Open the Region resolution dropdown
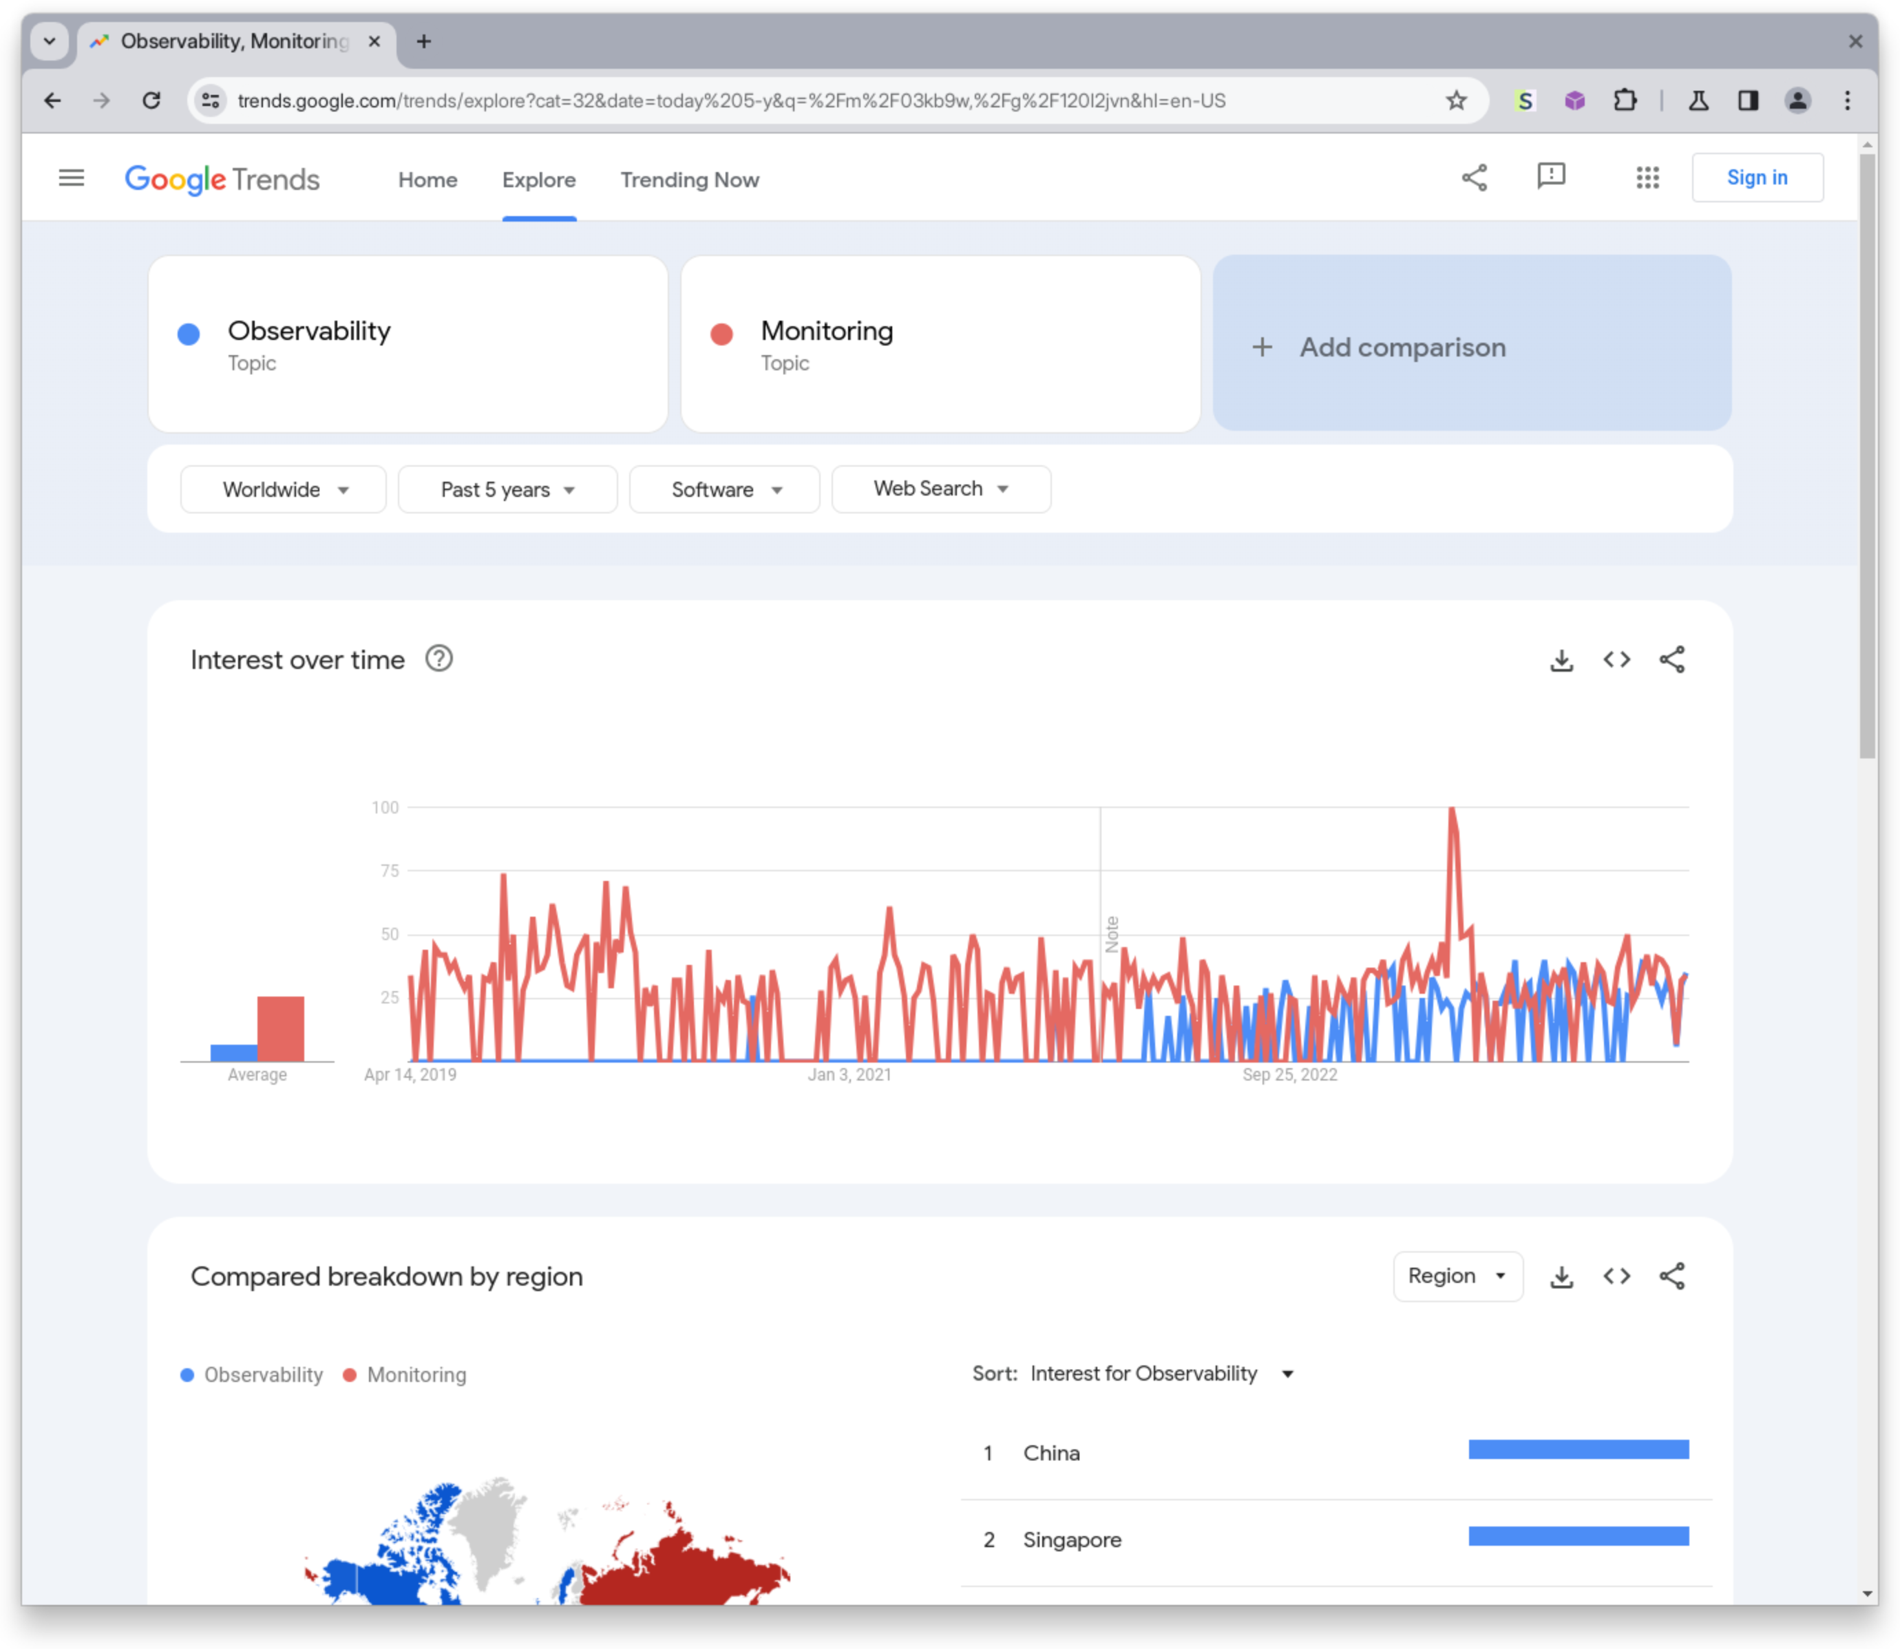 pyautogui.click(x=1457, y=1276)
